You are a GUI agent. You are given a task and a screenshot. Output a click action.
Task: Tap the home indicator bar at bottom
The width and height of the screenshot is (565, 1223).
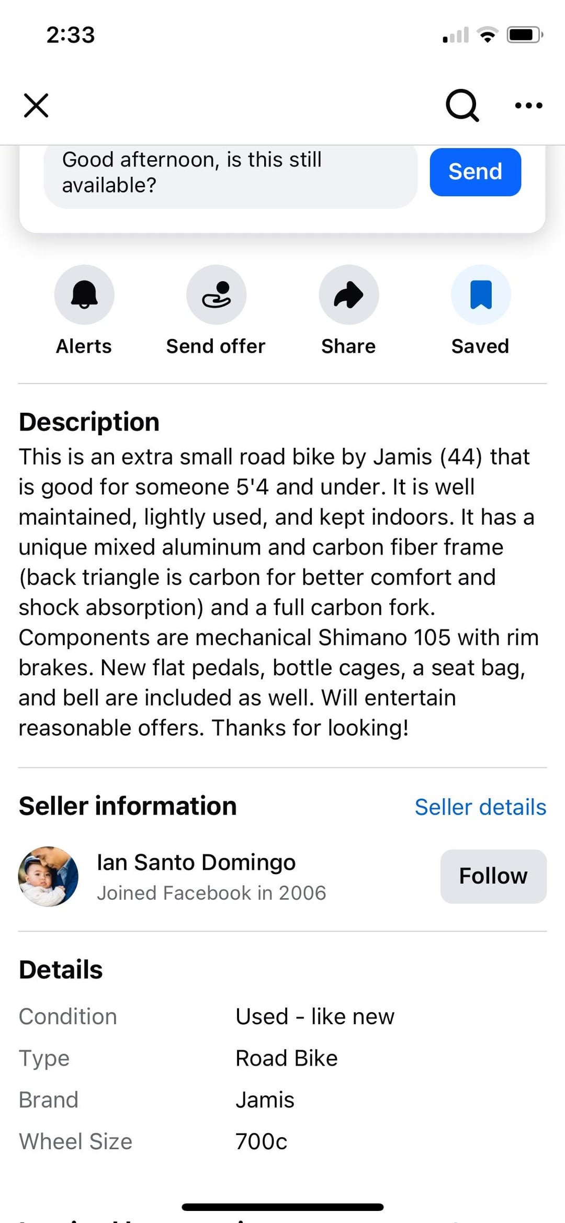pyautogui.click(x=282, y=1207)
